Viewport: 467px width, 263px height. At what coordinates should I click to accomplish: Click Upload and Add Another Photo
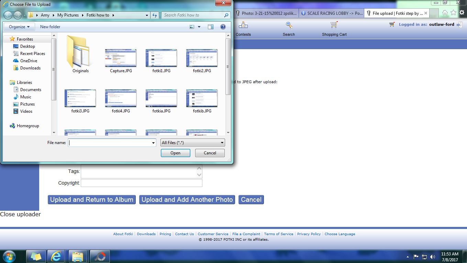187,200
